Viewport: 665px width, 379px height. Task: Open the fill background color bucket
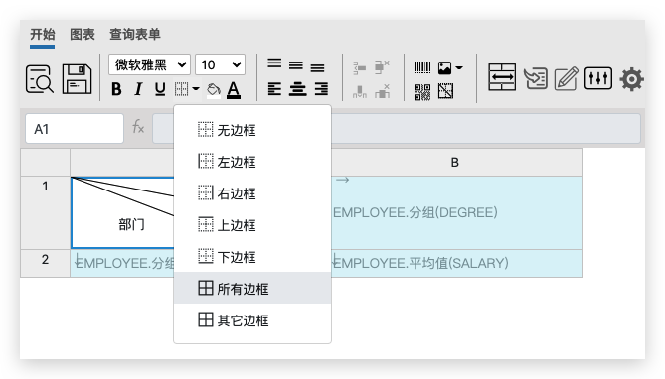point(214,89)
